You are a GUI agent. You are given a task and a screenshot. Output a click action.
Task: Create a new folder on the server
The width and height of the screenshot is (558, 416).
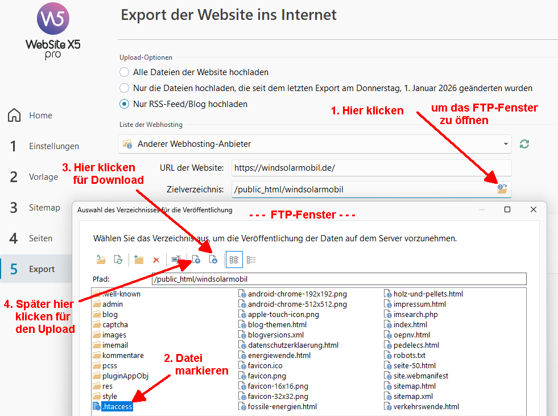(139, 260)
